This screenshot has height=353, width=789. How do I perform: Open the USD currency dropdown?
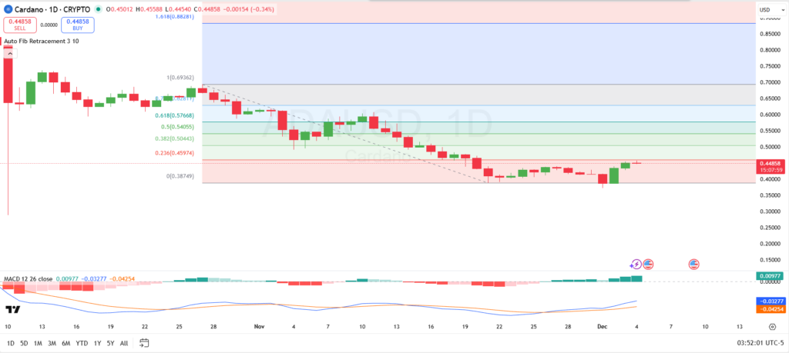point(771,9)
